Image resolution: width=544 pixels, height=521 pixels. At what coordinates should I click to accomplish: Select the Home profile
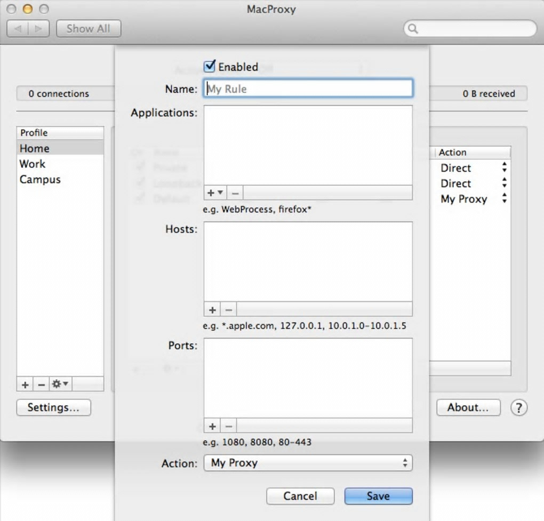pos(60,148)
